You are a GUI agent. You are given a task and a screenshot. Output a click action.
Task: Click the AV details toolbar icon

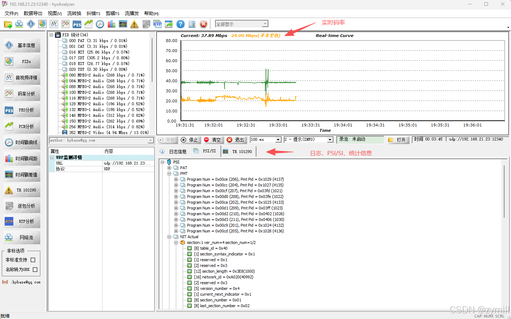[x=54, y=24]
